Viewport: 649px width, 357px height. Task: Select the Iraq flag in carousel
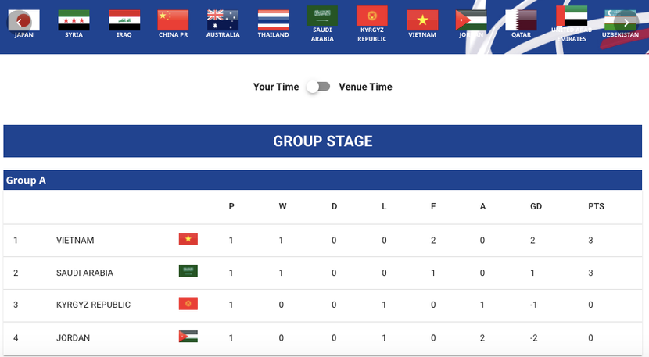[124, 20]
